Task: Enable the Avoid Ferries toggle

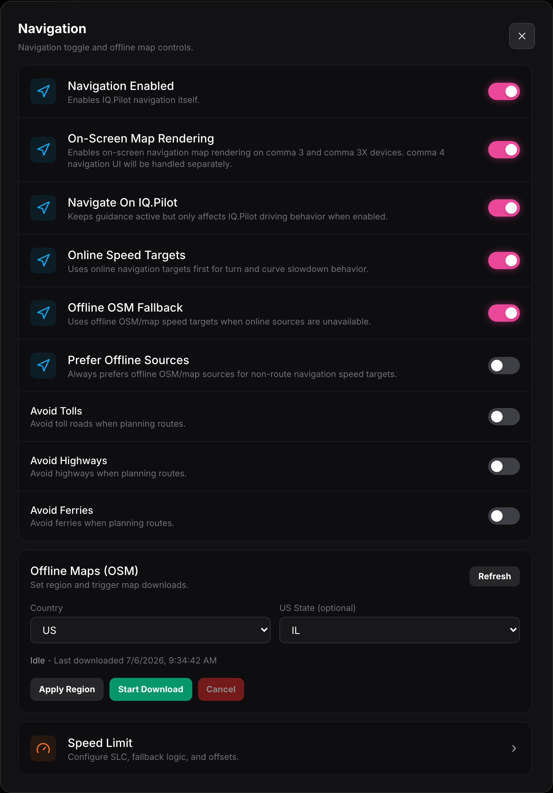Action: point(504,516)
